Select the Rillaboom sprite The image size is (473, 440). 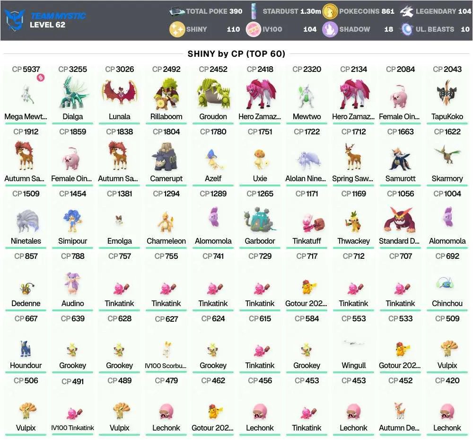[x=166, y=94]
